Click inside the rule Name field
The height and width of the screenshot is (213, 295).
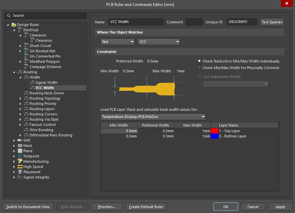136,22
